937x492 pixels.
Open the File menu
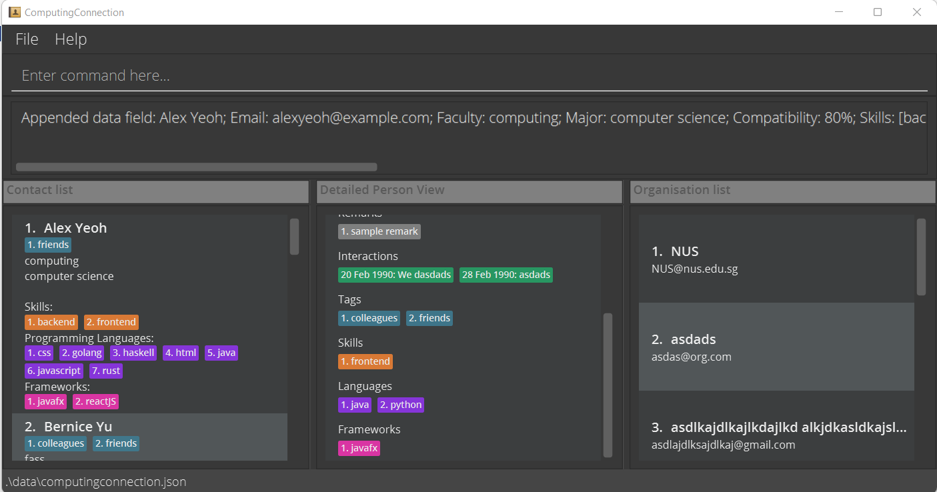pyautogui.click(x=27, y=39)
